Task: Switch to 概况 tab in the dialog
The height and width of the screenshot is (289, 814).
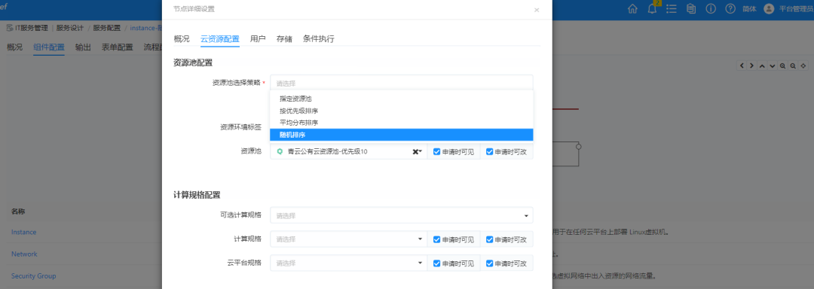Action: click(182, 39)
